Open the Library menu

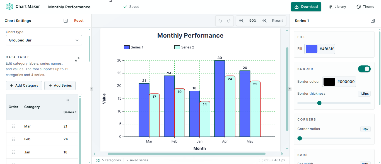tap(337, 7)
